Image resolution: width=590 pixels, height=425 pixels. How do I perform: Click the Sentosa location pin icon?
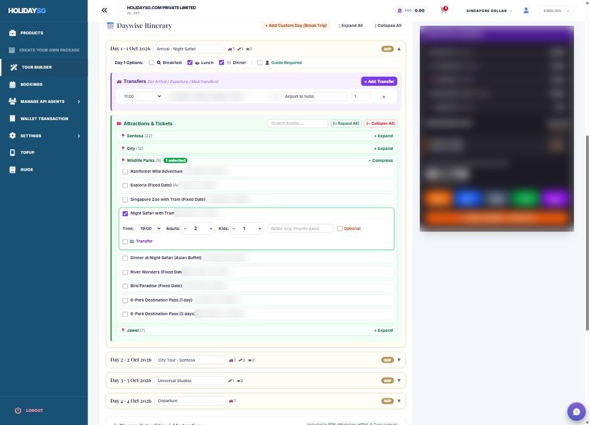tap(123, 136)
